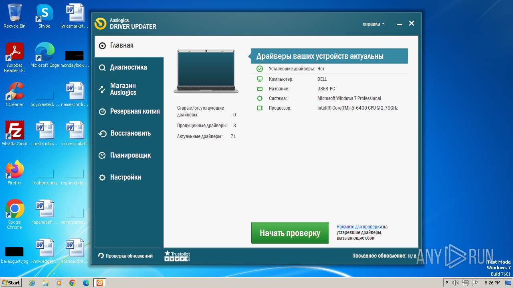513x288 pixels.
Task: Select the constructio document on desktop
Action: pyautogui.click(x=44, y=134)
